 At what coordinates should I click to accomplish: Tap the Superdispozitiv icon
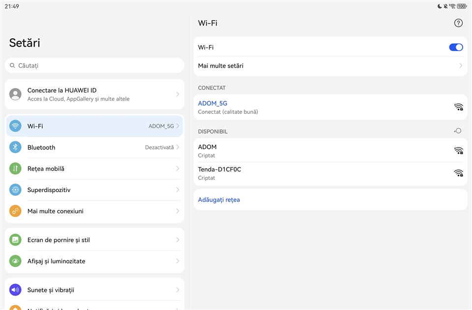pyautogui.click(x=15, y=190)
